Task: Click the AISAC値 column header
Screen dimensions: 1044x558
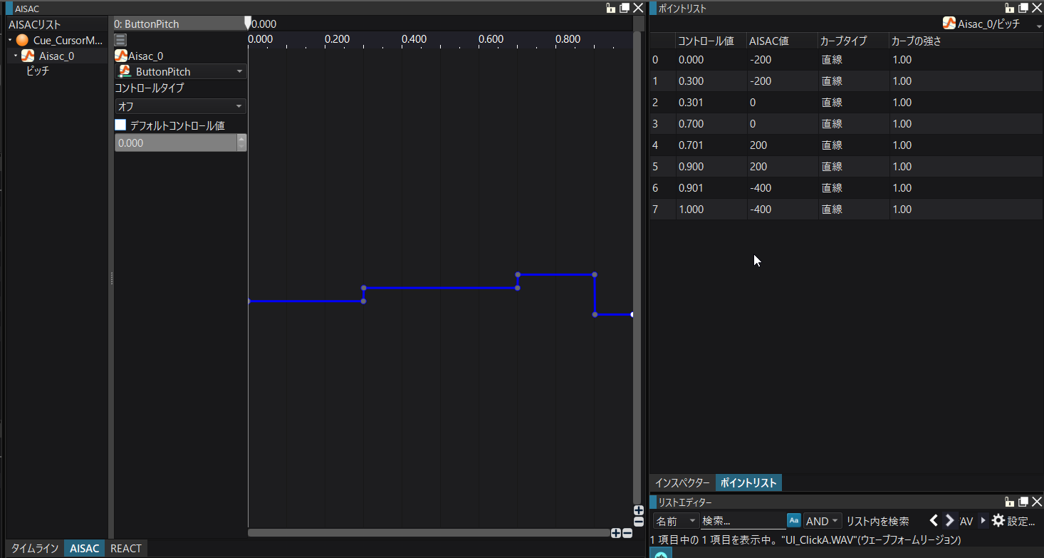Action: pos(783,41)
